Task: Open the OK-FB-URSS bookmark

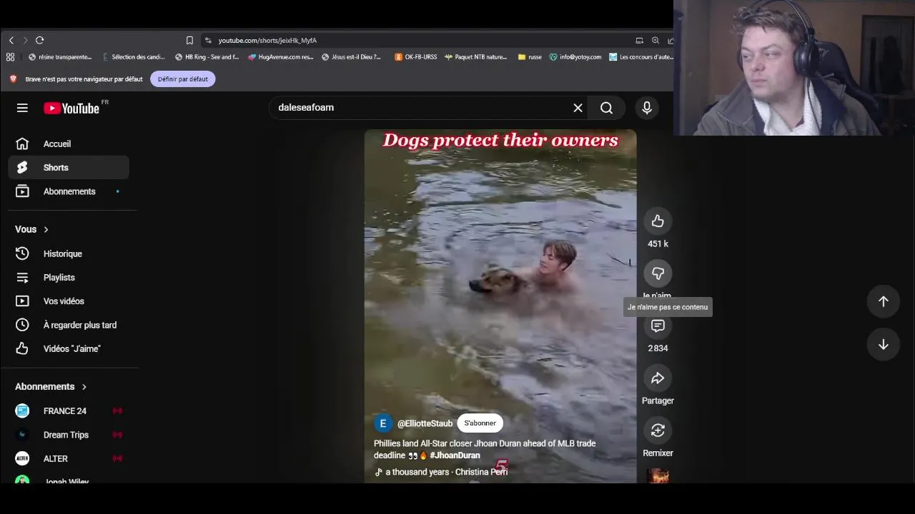Action: 415,57
